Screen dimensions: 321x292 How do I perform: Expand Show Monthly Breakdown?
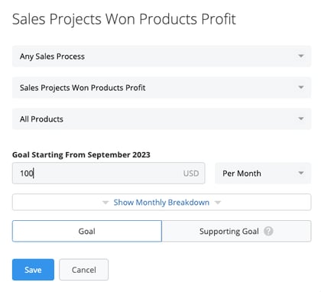tap(161, 203)
